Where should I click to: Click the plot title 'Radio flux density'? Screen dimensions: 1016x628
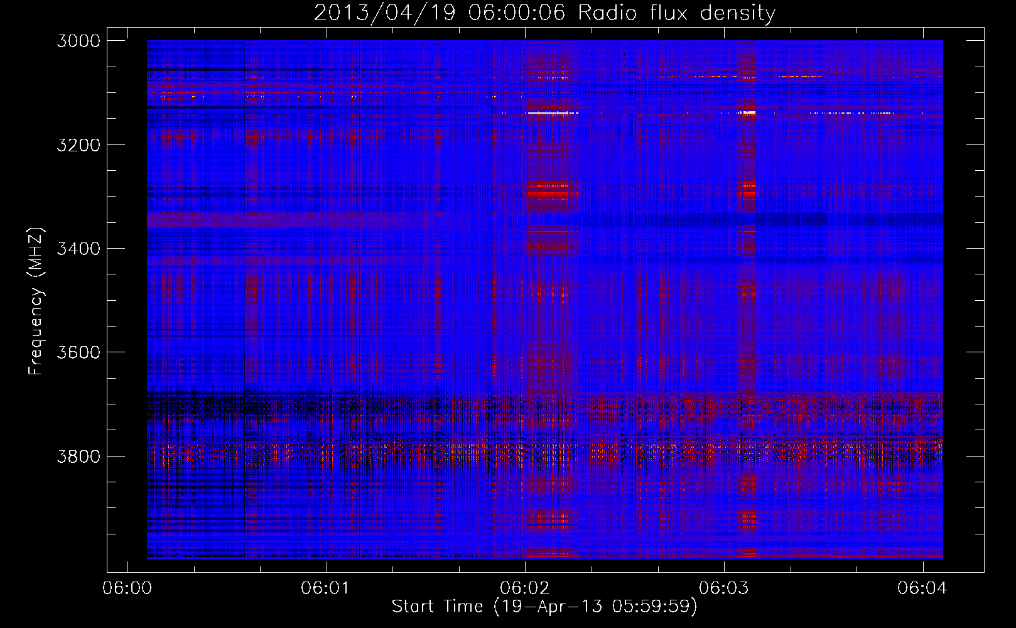676,13
